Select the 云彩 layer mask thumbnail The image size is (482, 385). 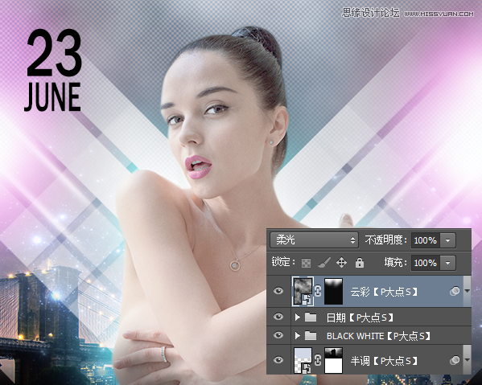(333, 291)
